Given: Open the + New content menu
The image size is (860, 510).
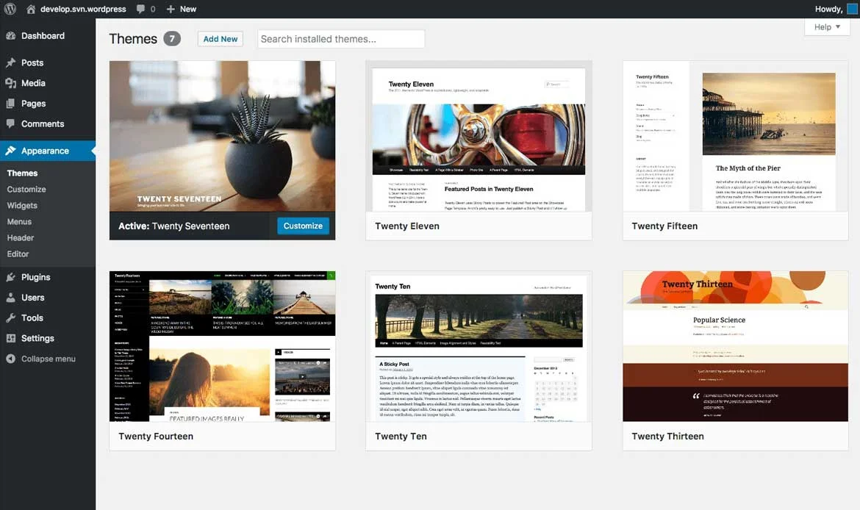Looking at the screenshot, I should coord(181,9).
